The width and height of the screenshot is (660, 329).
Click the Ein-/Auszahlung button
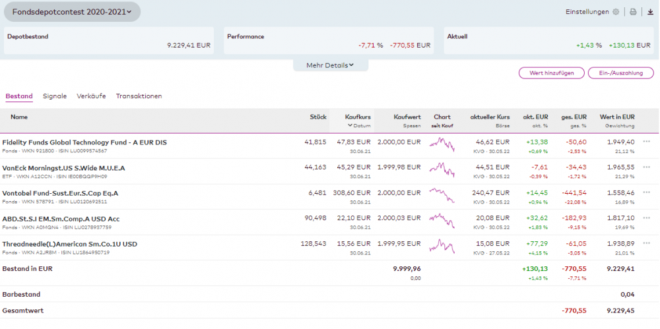coord(620,73)
